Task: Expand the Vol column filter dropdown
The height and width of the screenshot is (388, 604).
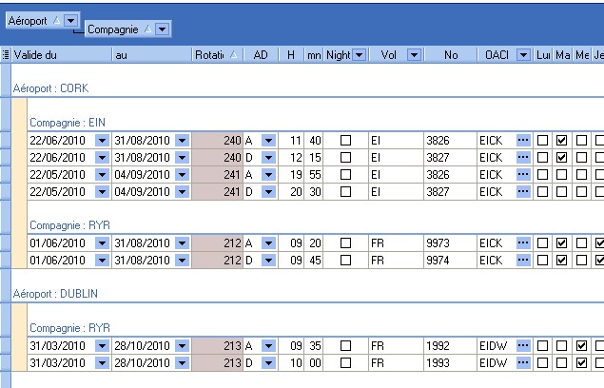Action: pyautogui.click(x=414, y=55)
